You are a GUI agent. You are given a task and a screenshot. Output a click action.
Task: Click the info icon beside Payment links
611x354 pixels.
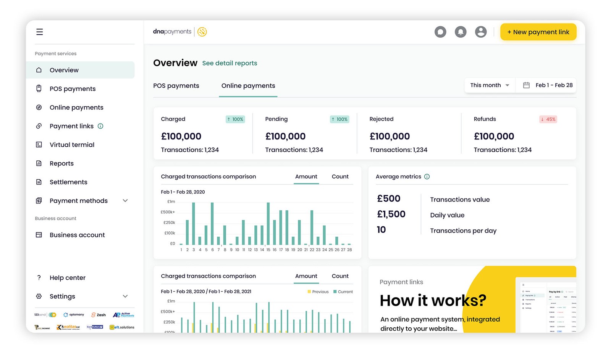(100, 126)
